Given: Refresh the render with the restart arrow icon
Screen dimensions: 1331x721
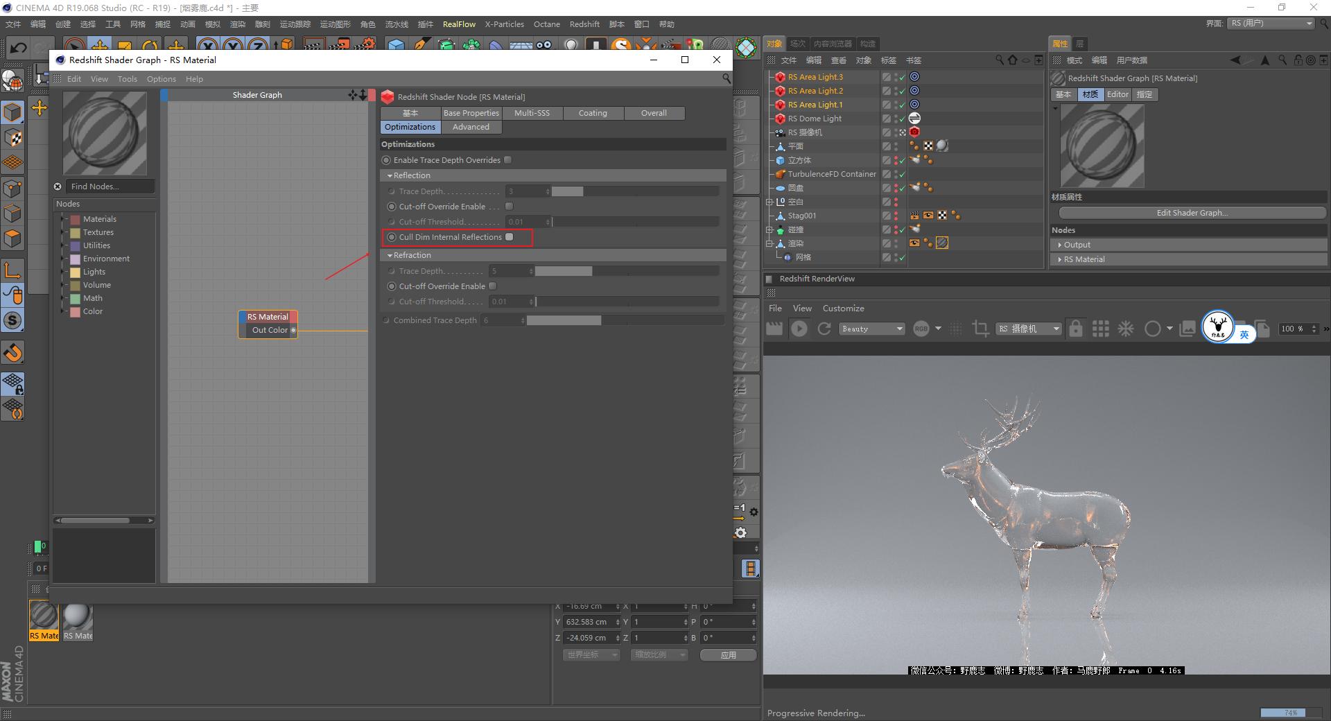Looking at the screenshot, I should pyautogui.click(x=824, y=328).
